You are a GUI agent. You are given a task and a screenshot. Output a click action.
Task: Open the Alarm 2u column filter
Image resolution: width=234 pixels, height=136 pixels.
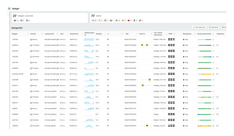point(152,34)
